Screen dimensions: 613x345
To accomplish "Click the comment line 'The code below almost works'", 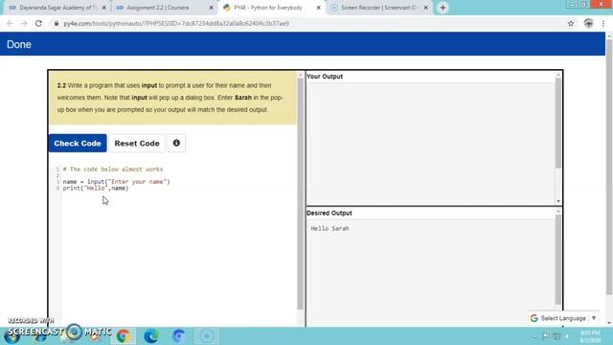I will click(113, 169).
